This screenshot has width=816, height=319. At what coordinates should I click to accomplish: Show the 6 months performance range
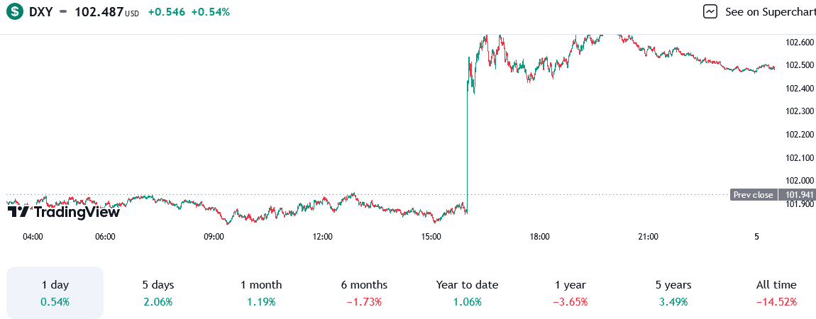(x=364, y=293)
